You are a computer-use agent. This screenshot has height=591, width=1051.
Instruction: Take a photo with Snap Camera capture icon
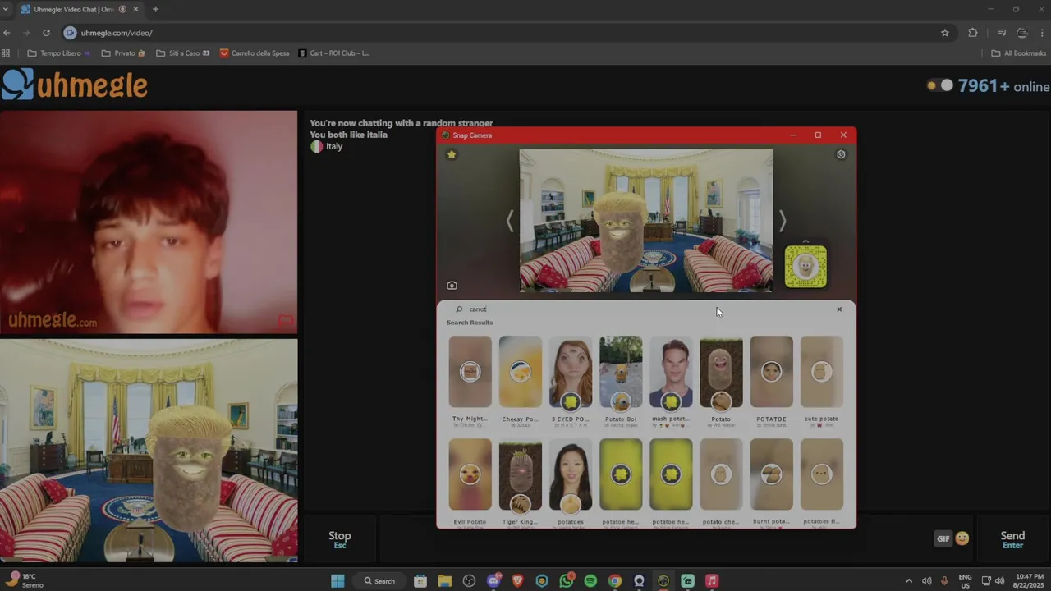pos(452,286)
